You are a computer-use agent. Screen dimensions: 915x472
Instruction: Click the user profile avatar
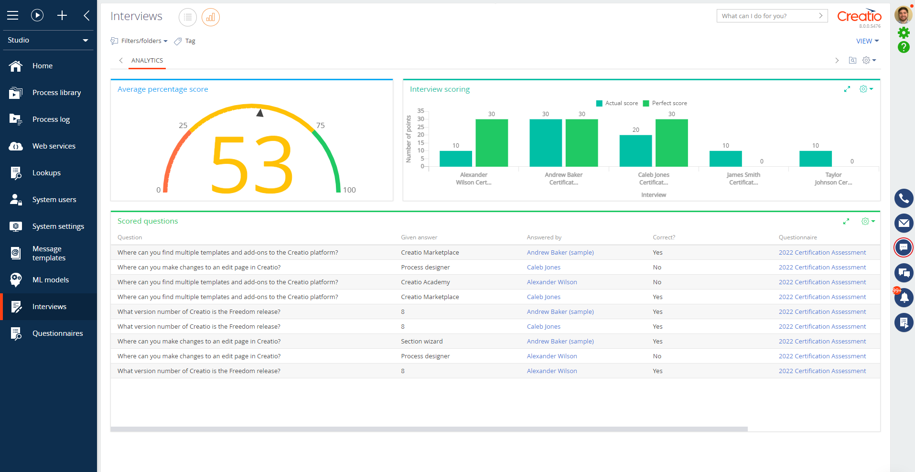coord(903,14)
